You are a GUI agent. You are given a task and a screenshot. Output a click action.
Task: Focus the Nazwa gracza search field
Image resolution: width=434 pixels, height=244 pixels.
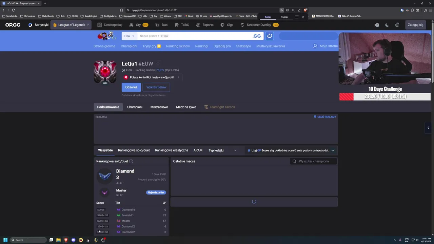[195, 36]
